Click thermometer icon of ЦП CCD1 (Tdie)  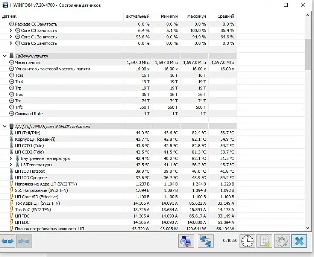pyautogui.click(x=11, y=145)
